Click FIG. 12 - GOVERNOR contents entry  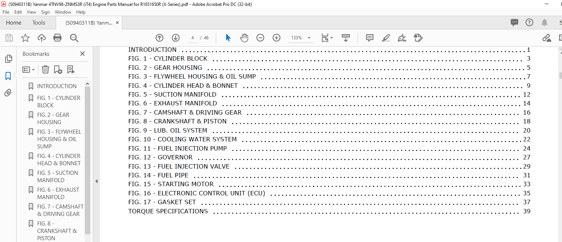pyautogui.click(x=160, y=157)
